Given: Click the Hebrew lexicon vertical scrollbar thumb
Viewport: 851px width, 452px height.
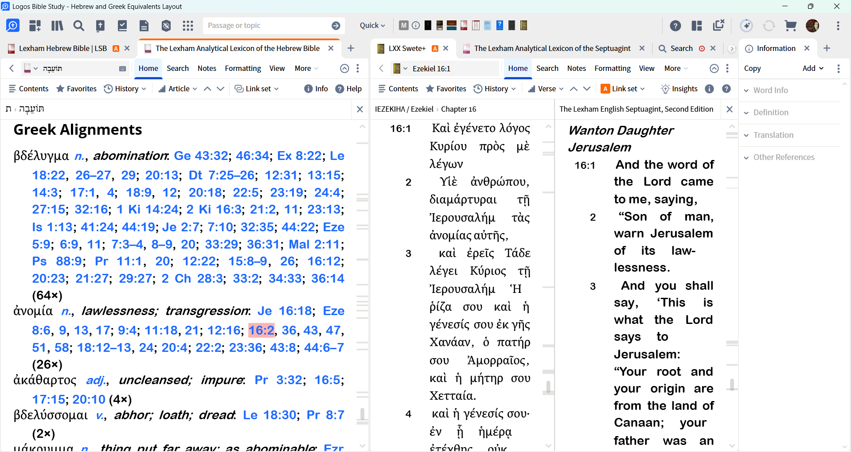Looking at the screenshot, I should tap(363, 413).
